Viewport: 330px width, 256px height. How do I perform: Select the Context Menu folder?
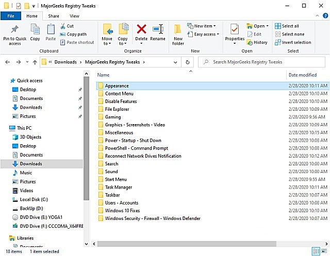[119, 94]
